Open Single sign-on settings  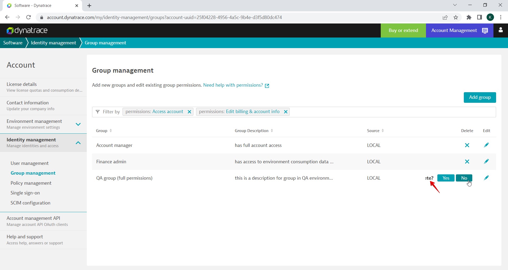[x=25, y=193]
